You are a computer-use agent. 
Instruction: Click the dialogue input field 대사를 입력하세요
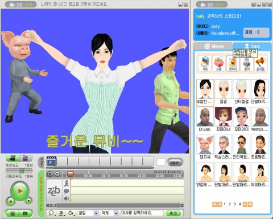(142, 213)
